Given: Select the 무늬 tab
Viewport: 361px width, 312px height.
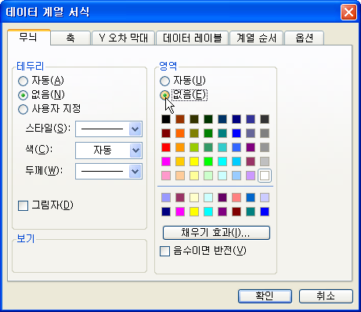Looking at the screenshot, I should pyautogui.click(x=29, y=38).
